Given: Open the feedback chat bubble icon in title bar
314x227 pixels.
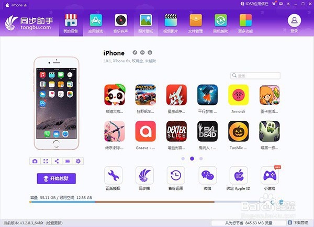Looking at the screenshot, I should 281,4.
